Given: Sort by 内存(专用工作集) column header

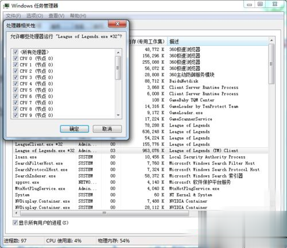Looking at the screenshot, I should [x=148, y=41].
